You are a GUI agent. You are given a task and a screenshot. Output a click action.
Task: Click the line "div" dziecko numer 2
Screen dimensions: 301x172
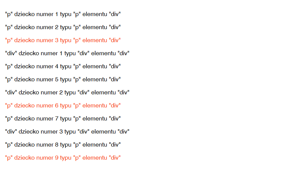pos(67,93)
